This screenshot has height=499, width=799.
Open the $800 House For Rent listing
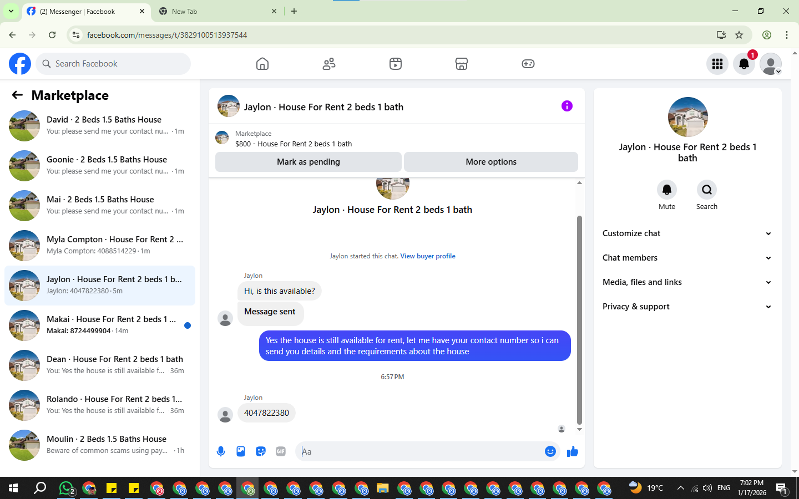click(294, 144)
